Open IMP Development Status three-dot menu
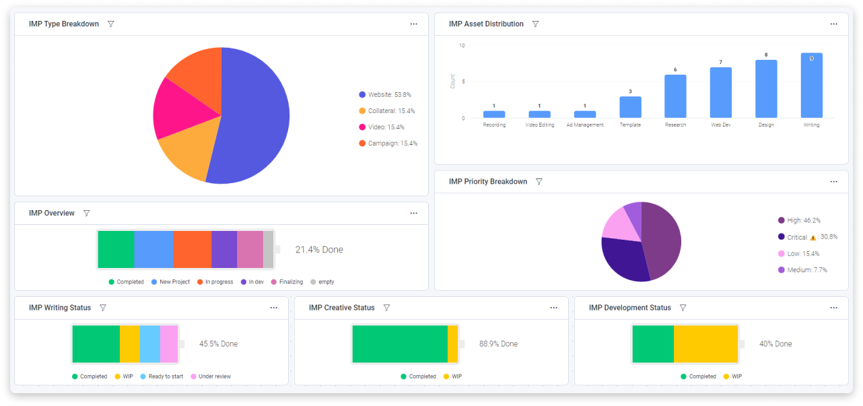Screen dimensions: 863x406 [834, 308]
